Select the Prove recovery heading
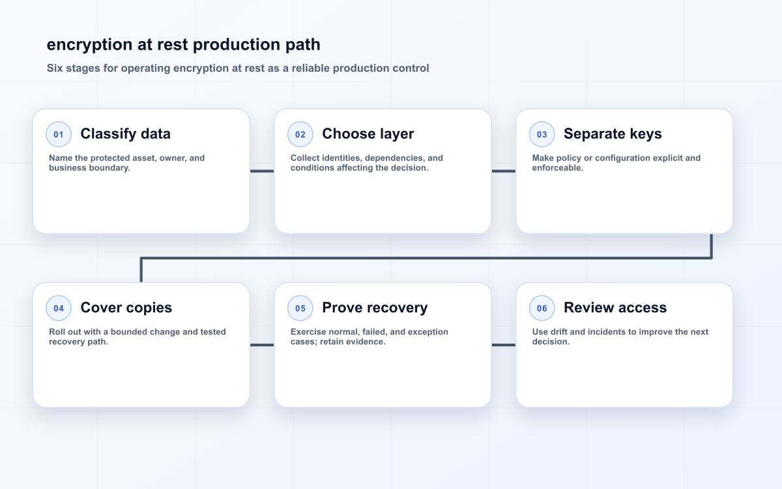Image resolution: width=782 pixels, height=489 pixels. click(x=375, y=308)
